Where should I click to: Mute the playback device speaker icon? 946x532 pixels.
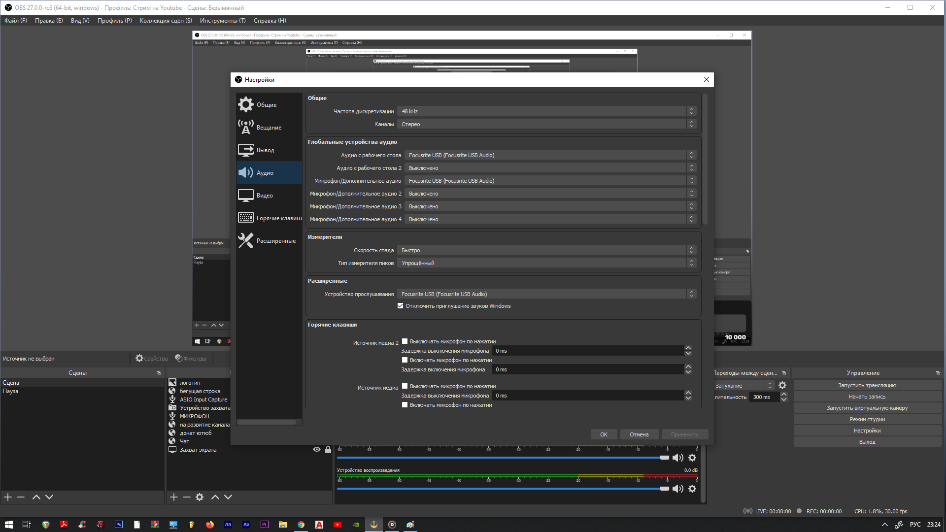[678, 489]
